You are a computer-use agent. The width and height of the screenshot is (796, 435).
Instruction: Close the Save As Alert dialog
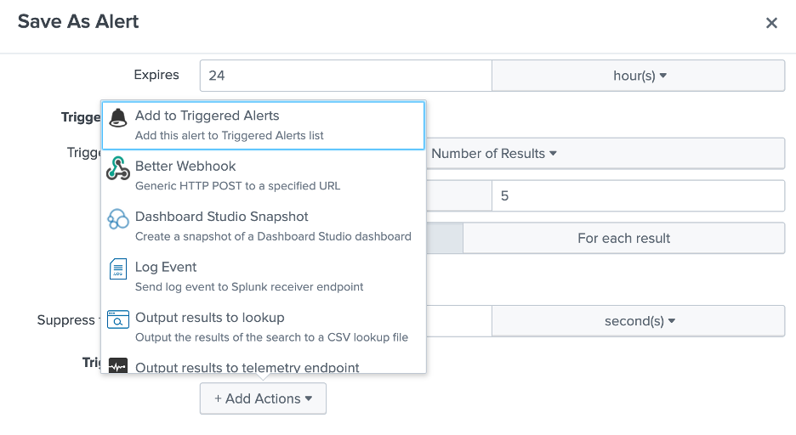(771, 23)
